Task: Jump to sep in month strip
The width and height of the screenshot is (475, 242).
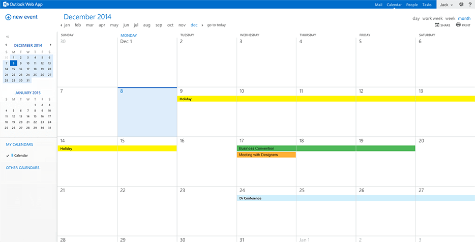Action: coord(159,25)
